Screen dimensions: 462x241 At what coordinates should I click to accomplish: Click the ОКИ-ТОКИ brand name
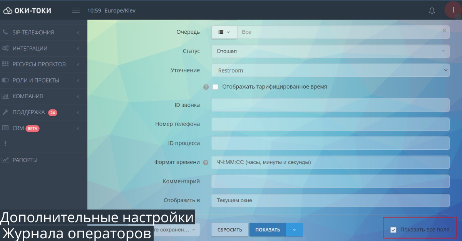pyautogui.click(x=32, y=11)
